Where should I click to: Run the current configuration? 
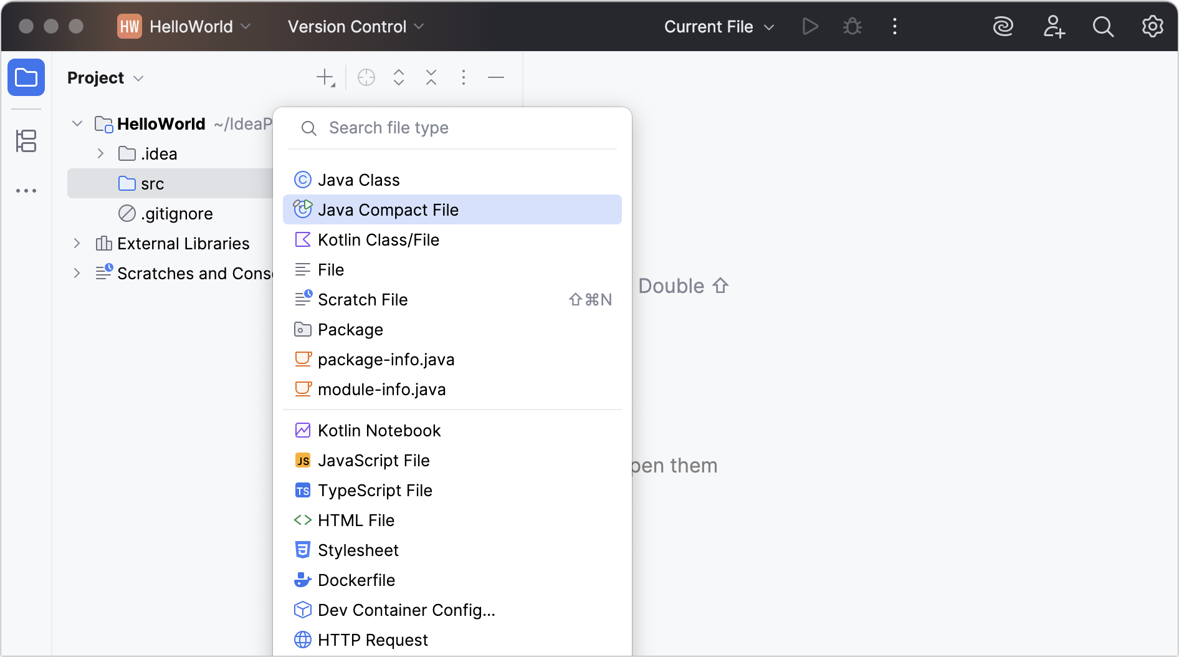point(809,26)
